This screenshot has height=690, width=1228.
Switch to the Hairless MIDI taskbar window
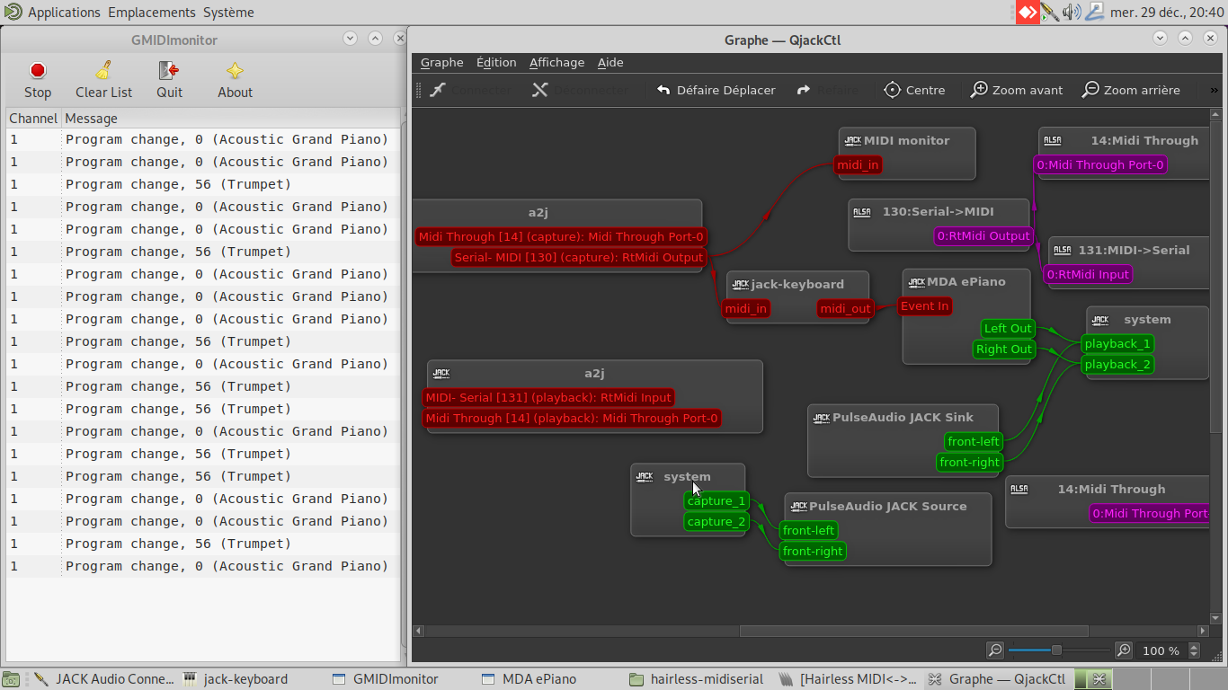[x=849, y=679]
